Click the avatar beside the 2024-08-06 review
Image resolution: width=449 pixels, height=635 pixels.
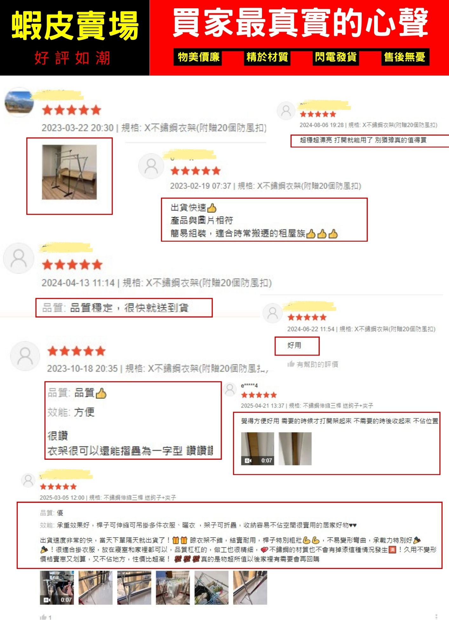[x=286, y=111]
